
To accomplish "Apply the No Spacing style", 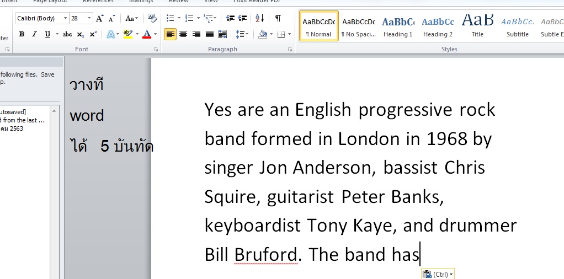I will (x=358, y=26).
